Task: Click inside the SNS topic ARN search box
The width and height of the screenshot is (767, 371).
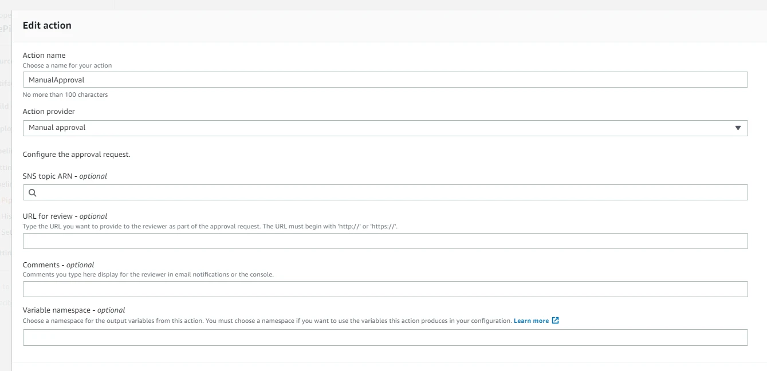Action: (390, 193)
